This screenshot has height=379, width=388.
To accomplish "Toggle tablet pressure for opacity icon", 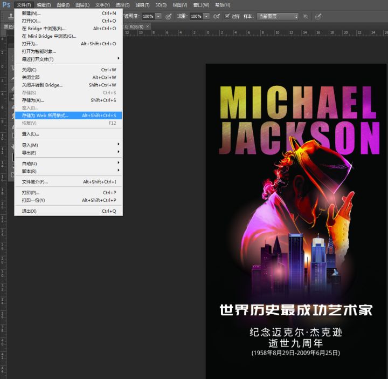I will pyautogui.click(x=169, y=17).
